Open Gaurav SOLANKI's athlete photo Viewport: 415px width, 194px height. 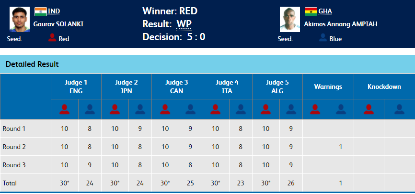(x=19, y=20)
